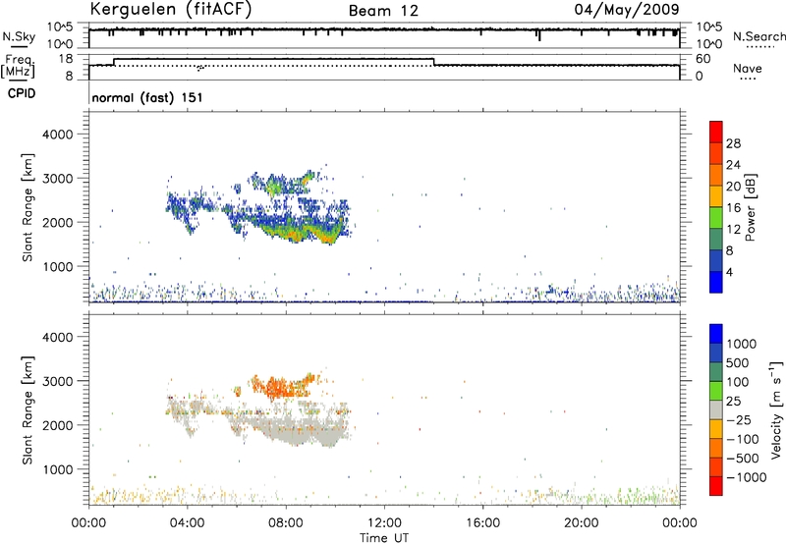This screenshot has width=786, height=544.
Task: Click the 4000 tick on the power panel axis
Action: (57, 135)
